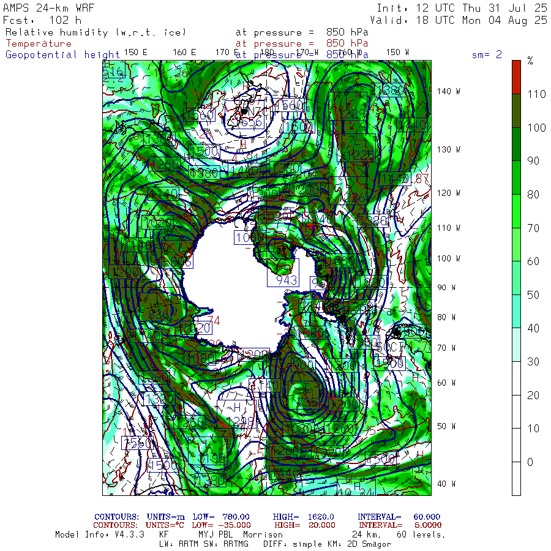551x551 pixels.
Task: Click the bright green colorbar segment between 70 and 80
Action: point(516,211)
